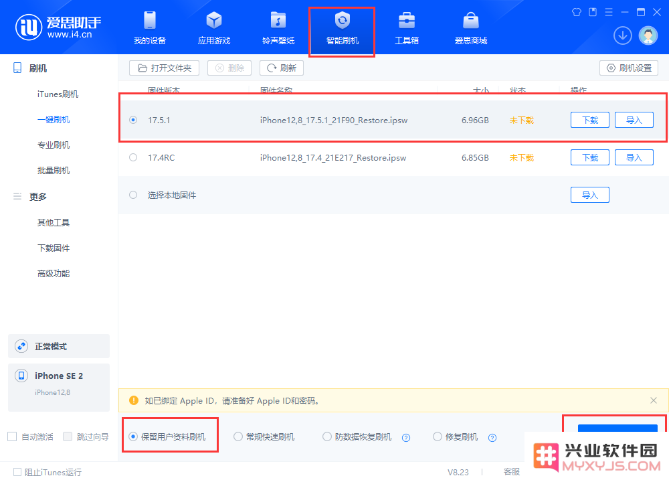Collapse the 刷机 sidebar section

[x=38, y=68]
